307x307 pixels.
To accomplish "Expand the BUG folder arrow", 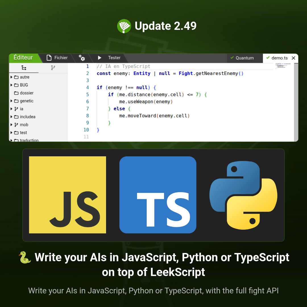I will (x=11, y=85).
